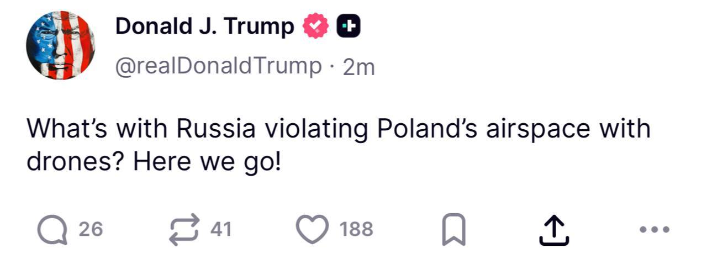Open the three-dot more options menu

655,229
